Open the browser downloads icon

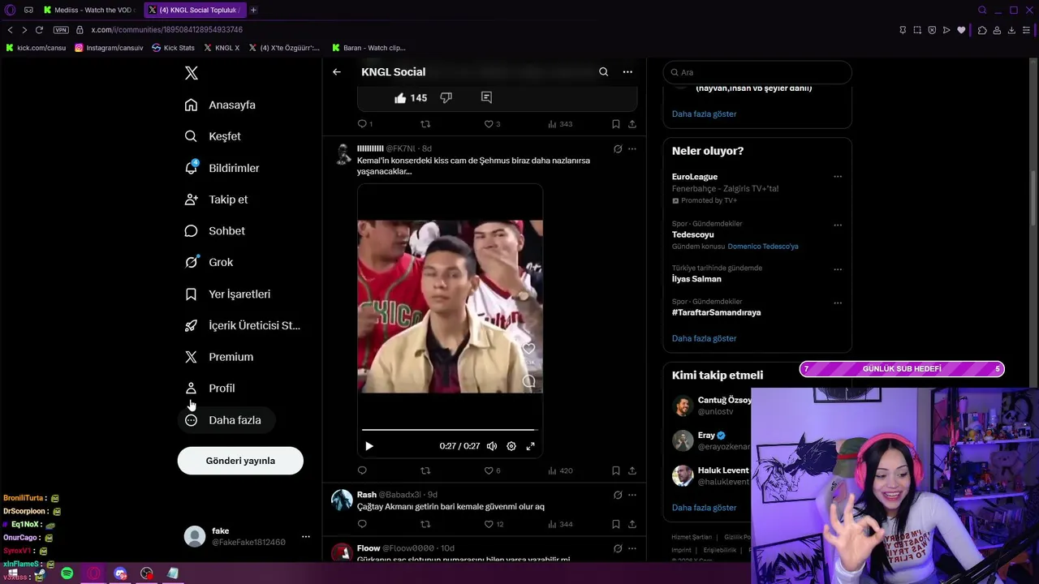point(1011,30)
